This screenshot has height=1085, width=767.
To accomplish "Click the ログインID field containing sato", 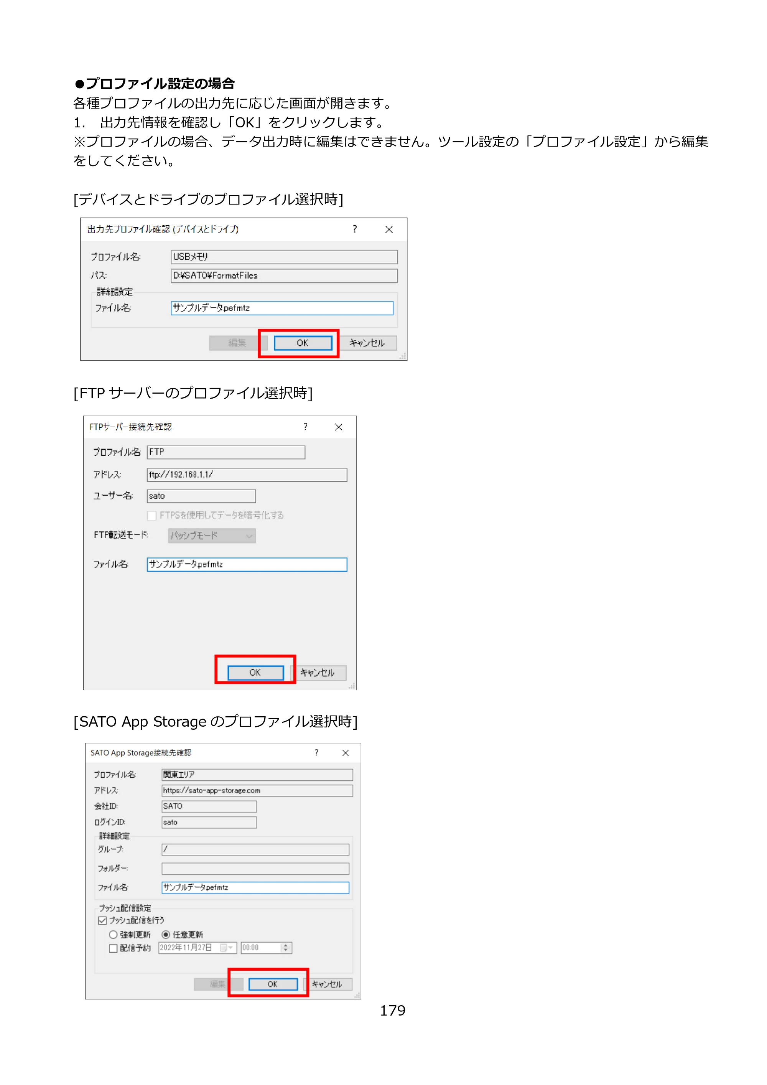I will click(x=209, y=823).
